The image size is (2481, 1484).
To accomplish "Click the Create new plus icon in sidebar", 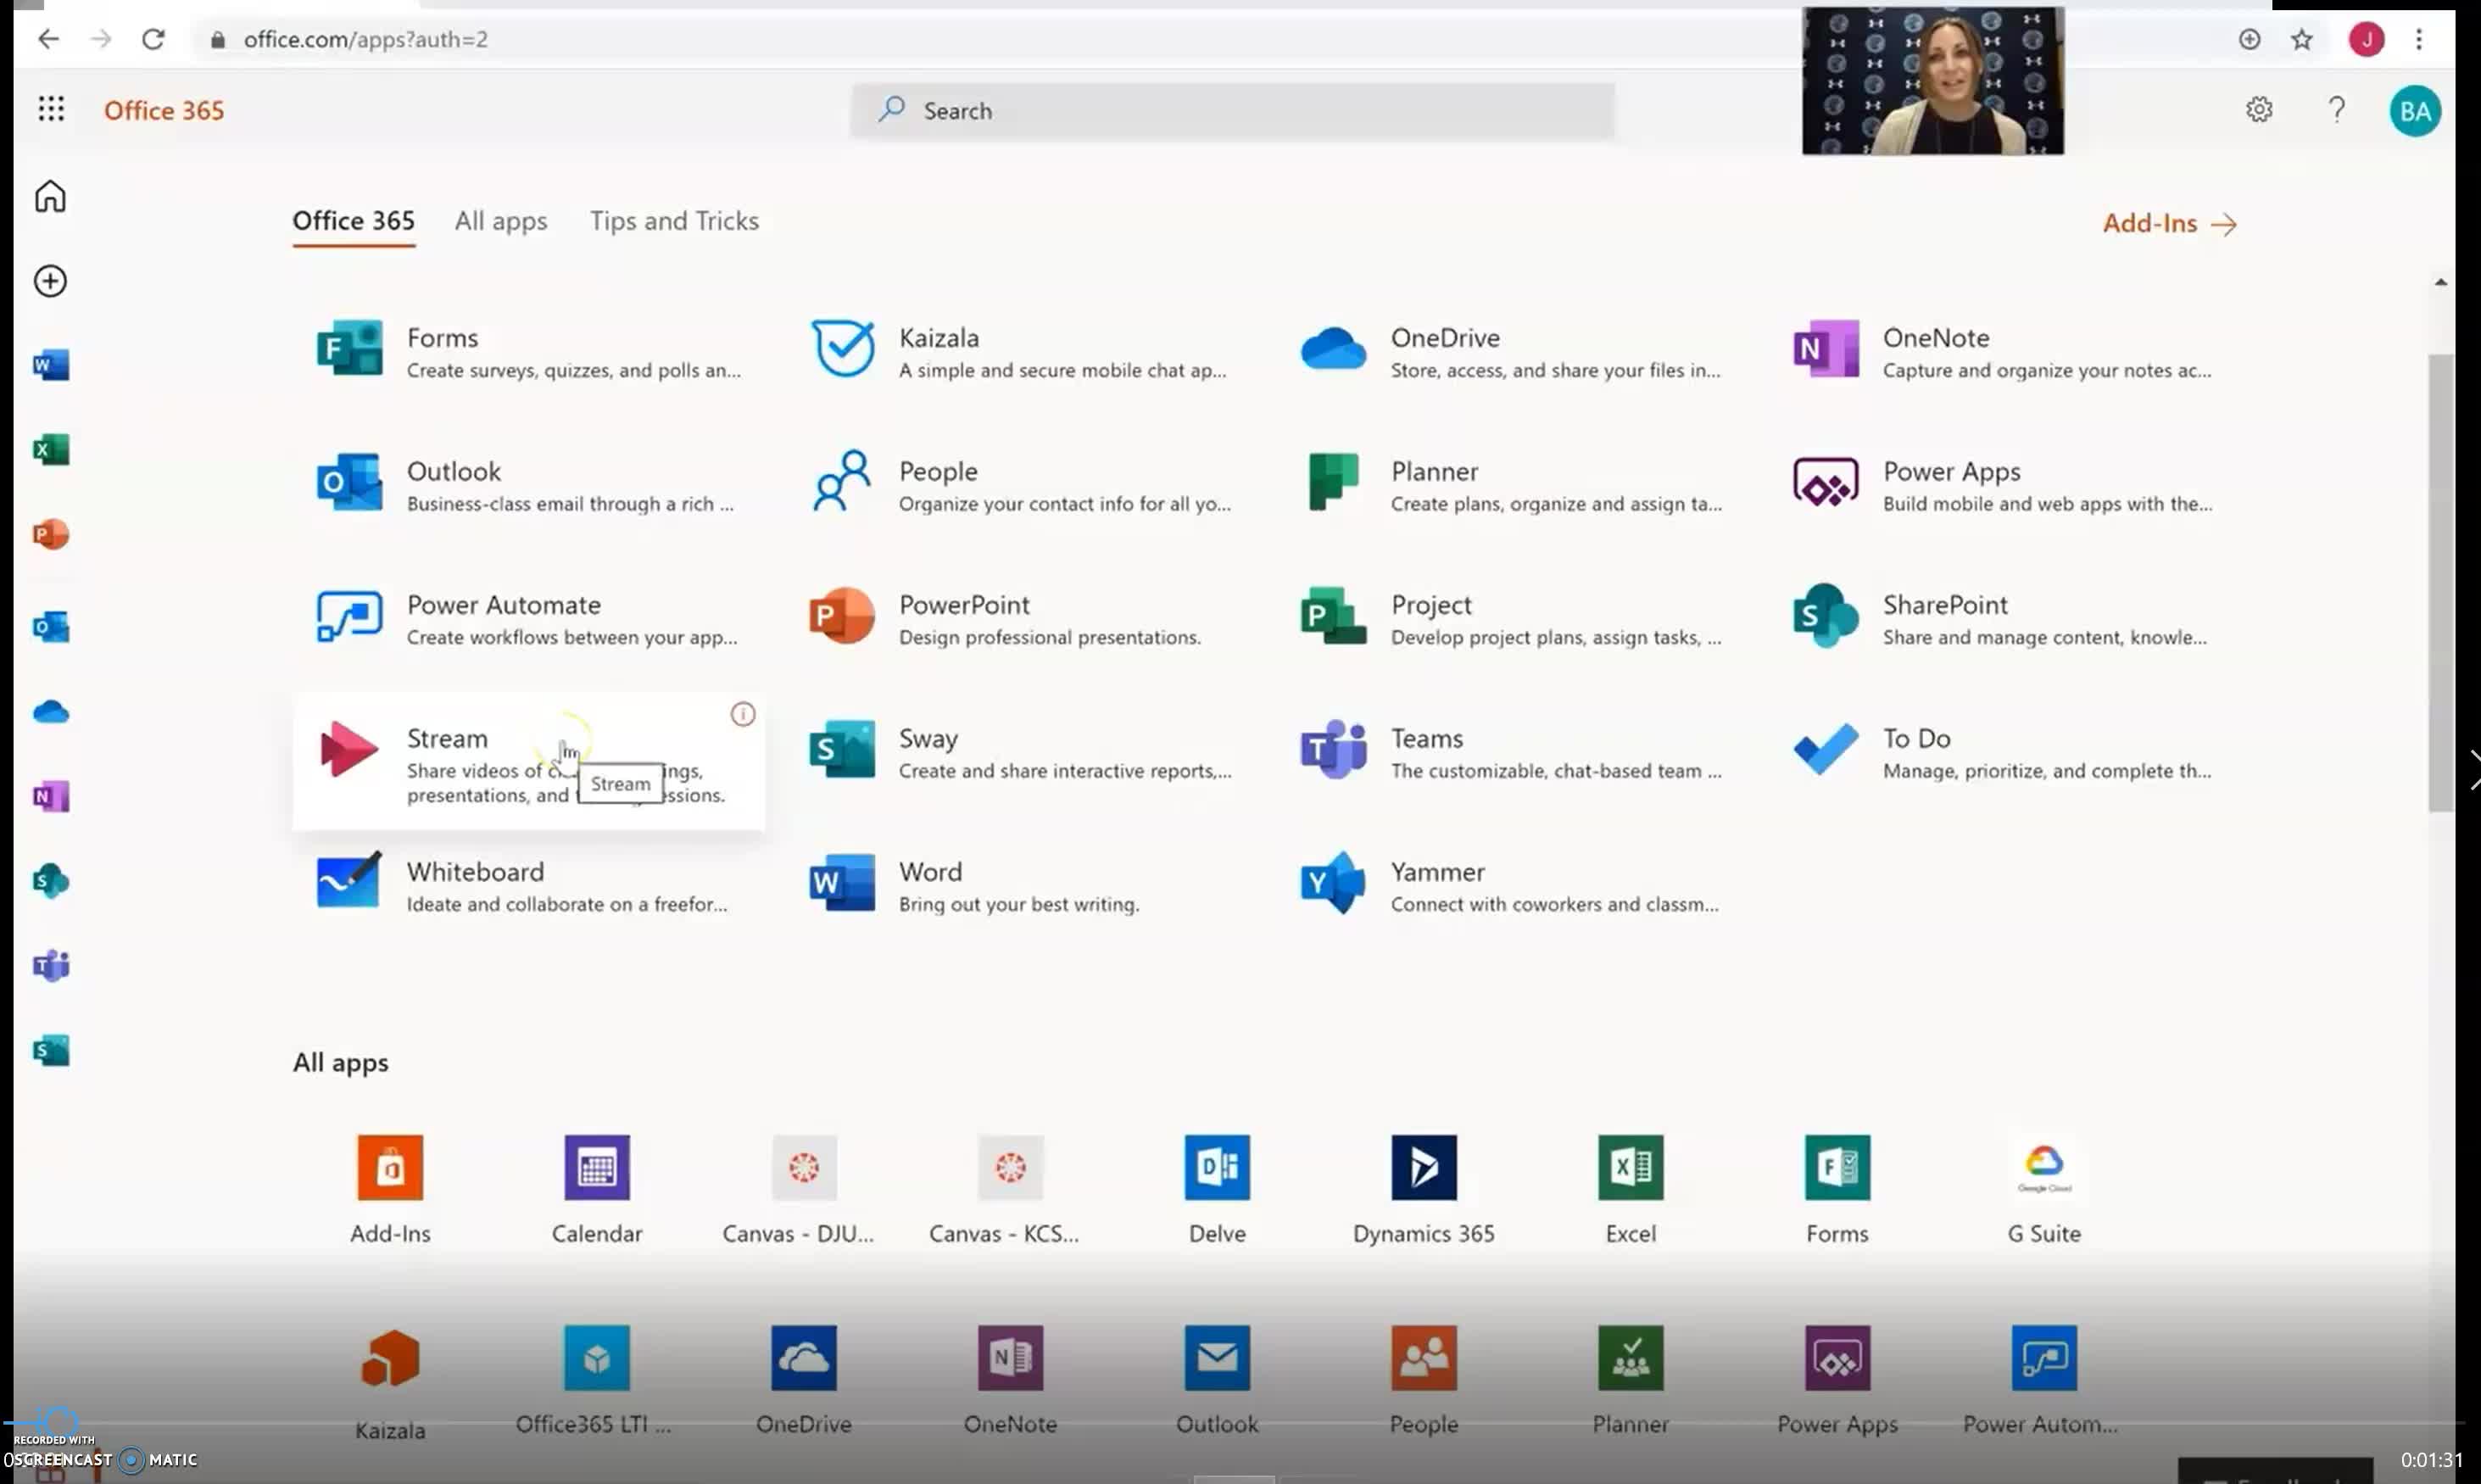I will point(50,281).
